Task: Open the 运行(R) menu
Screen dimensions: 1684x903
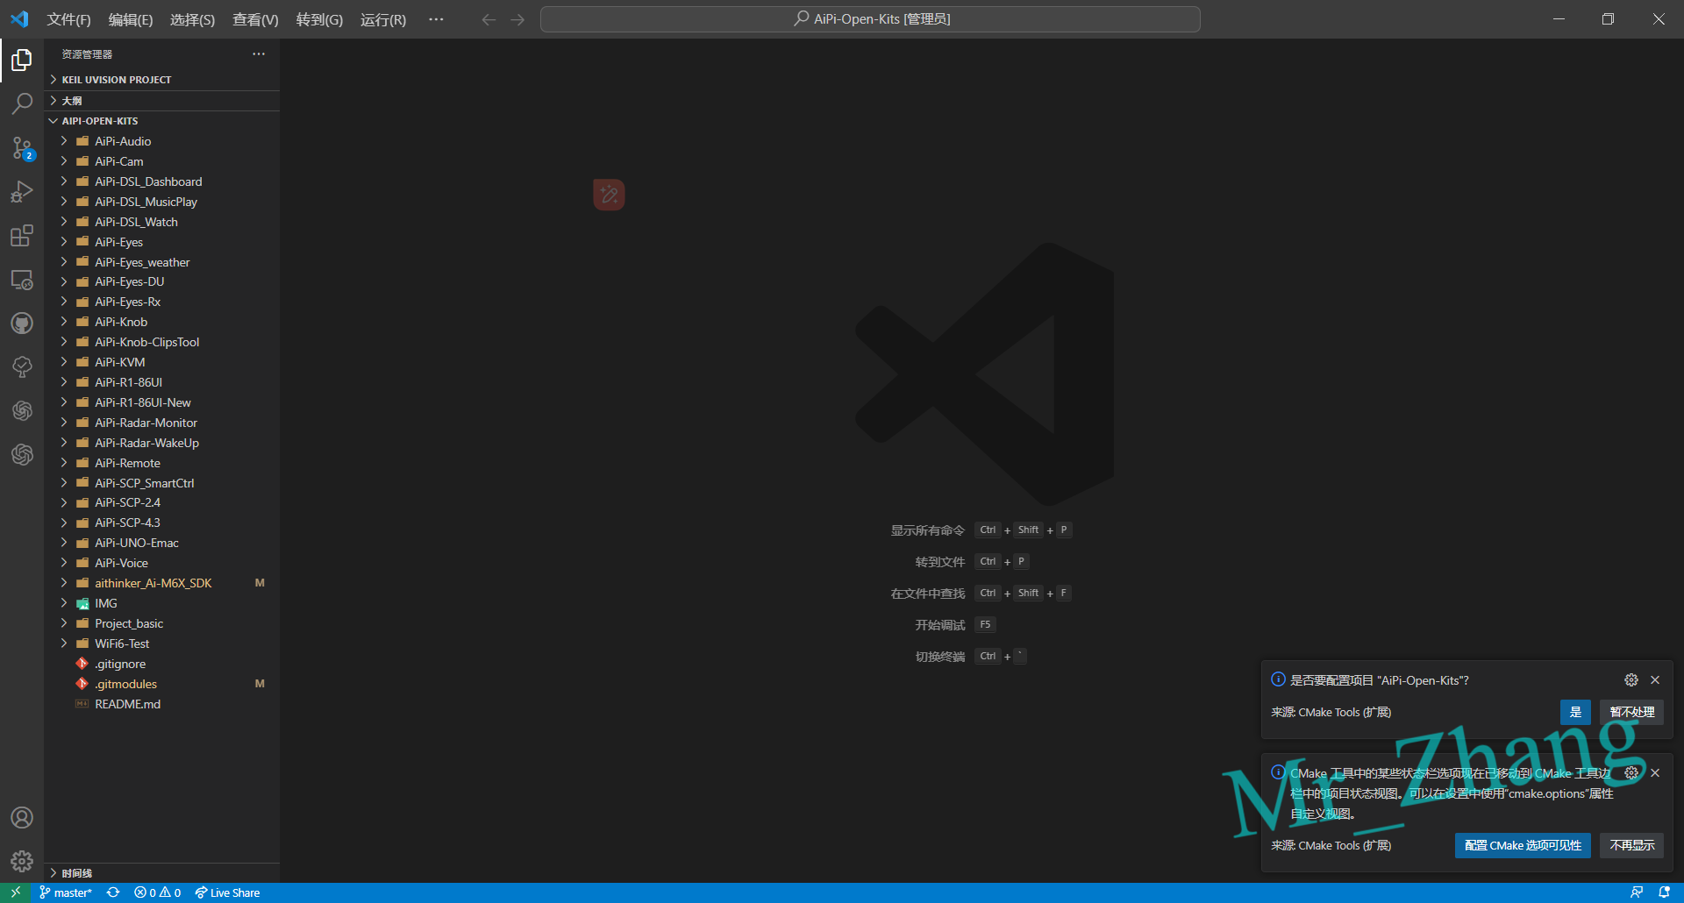Action: (x=383, y=19)
